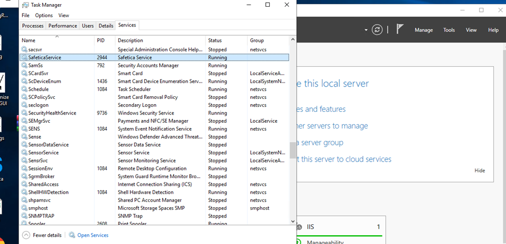
Task: Click the gear icon beside shpamsvc
Action: tap(24, 200)
